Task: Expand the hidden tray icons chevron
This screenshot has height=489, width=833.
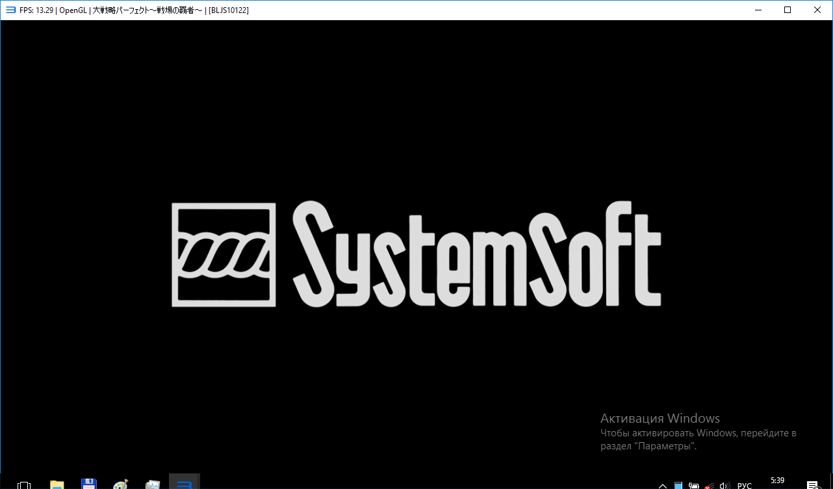Action: coord(663,485)
